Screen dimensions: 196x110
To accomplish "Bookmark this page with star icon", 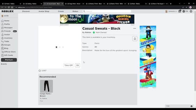I will click(x=187, y=7).
